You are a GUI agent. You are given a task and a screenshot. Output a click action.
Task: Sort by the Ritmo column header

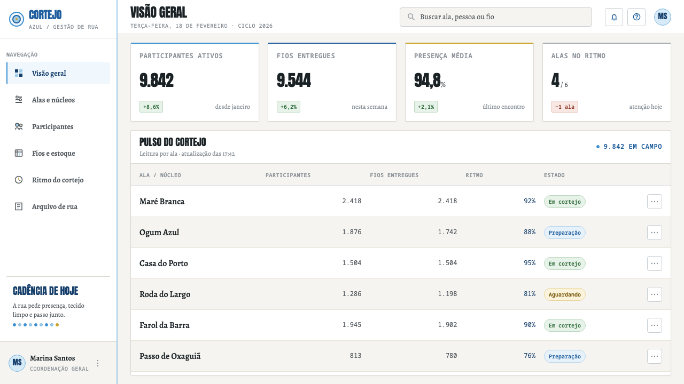click(474, 175)
